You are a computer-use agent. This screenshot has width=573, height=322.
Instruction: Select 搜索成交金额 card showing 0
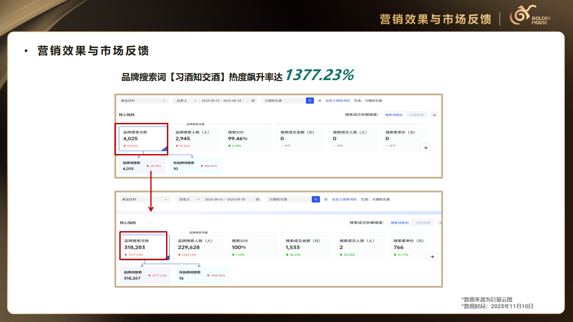tap(301, 139)
